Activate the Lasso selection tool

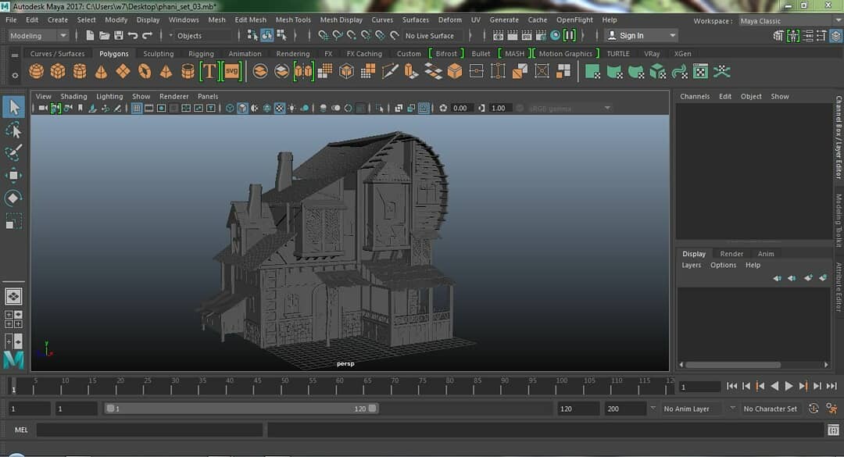[x=13, y=130]
